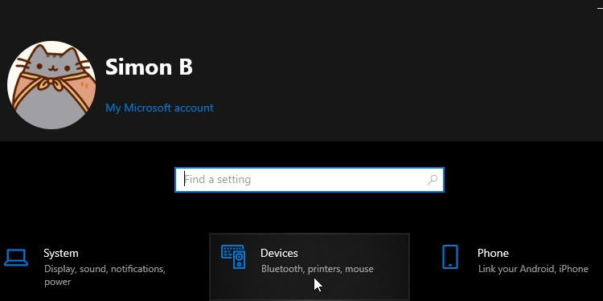Select the 'Link your Android, iPhone' description

click(533, 269)
